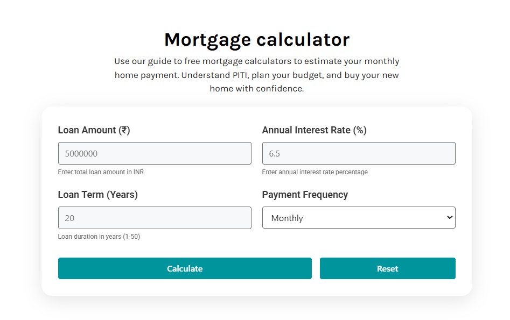Click the 'Mortgage calculator' heading

click(x=256, y=39)
